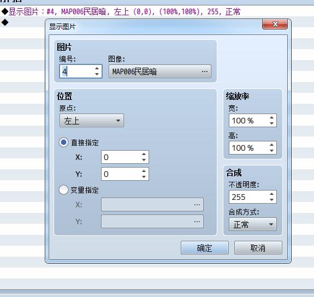Open the 合成方式 blend mode dropdown 正常
Viewport: 314px width, 297px height.
253,224
